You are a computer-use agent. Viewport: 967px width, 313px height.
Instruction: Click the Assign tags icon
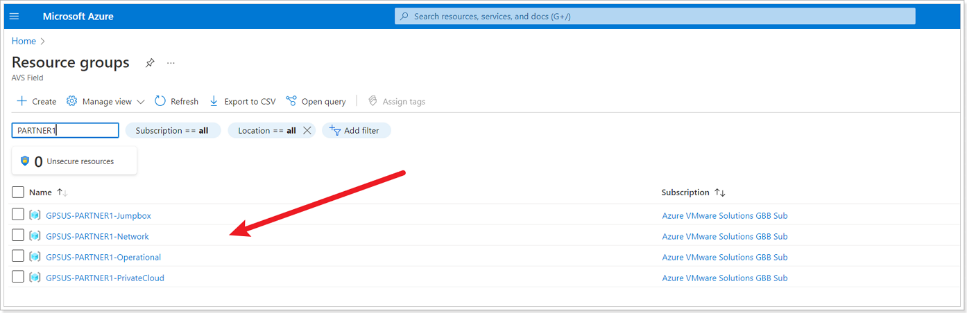(x=373, y=101)
